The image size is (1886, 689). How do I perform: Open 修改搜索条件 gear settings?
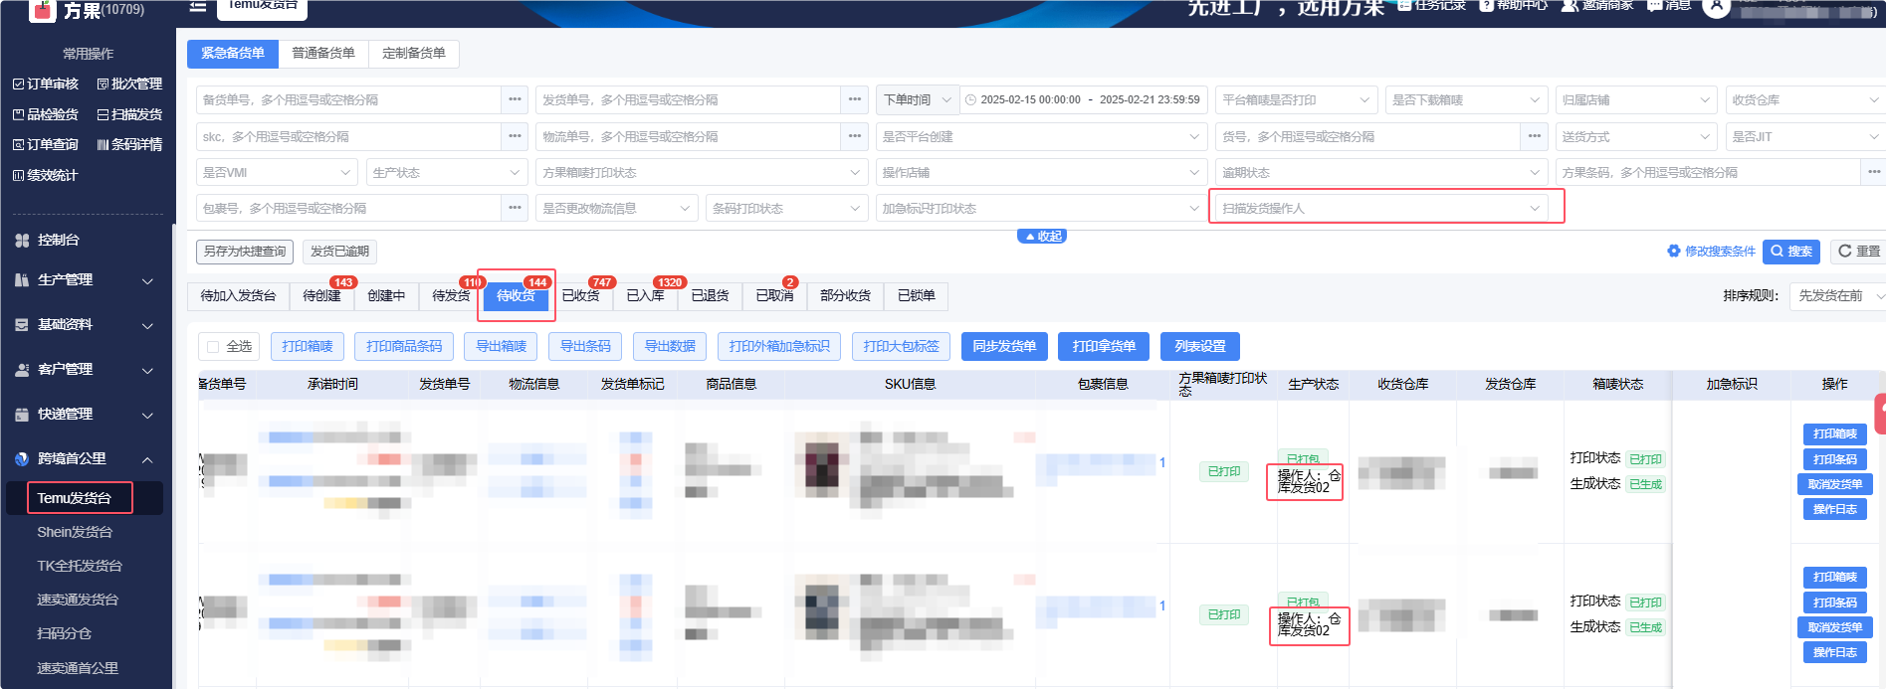(x=1711, y=252)
